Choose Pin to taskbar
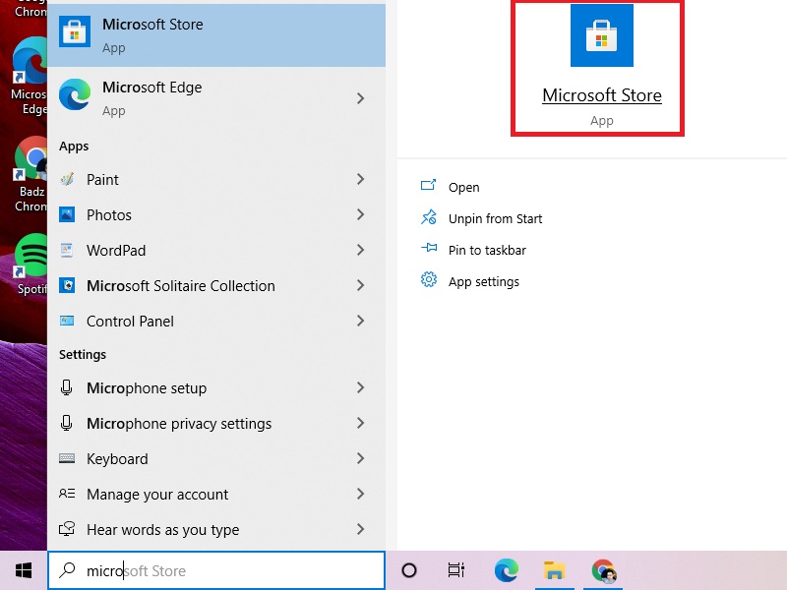The width and height of the screenshot is (787, 590). pos(487,250)
